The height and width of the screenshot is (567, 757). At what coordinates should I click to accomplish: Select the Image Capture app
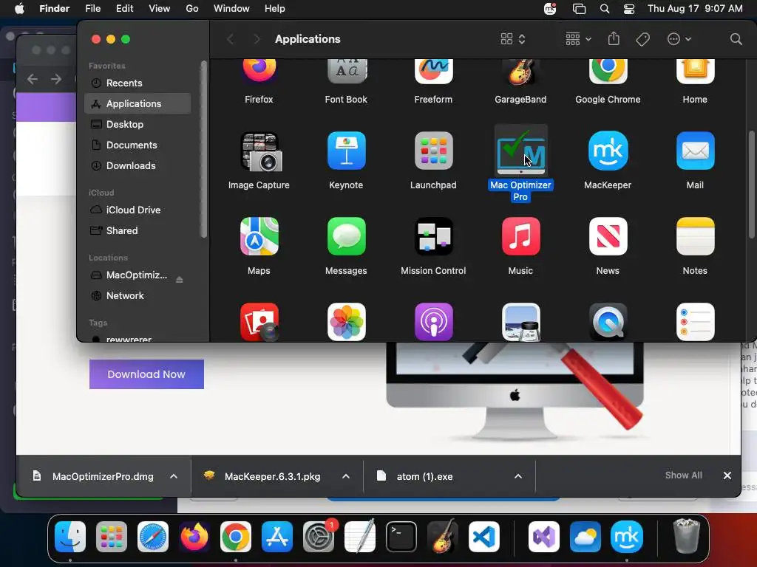259,151
